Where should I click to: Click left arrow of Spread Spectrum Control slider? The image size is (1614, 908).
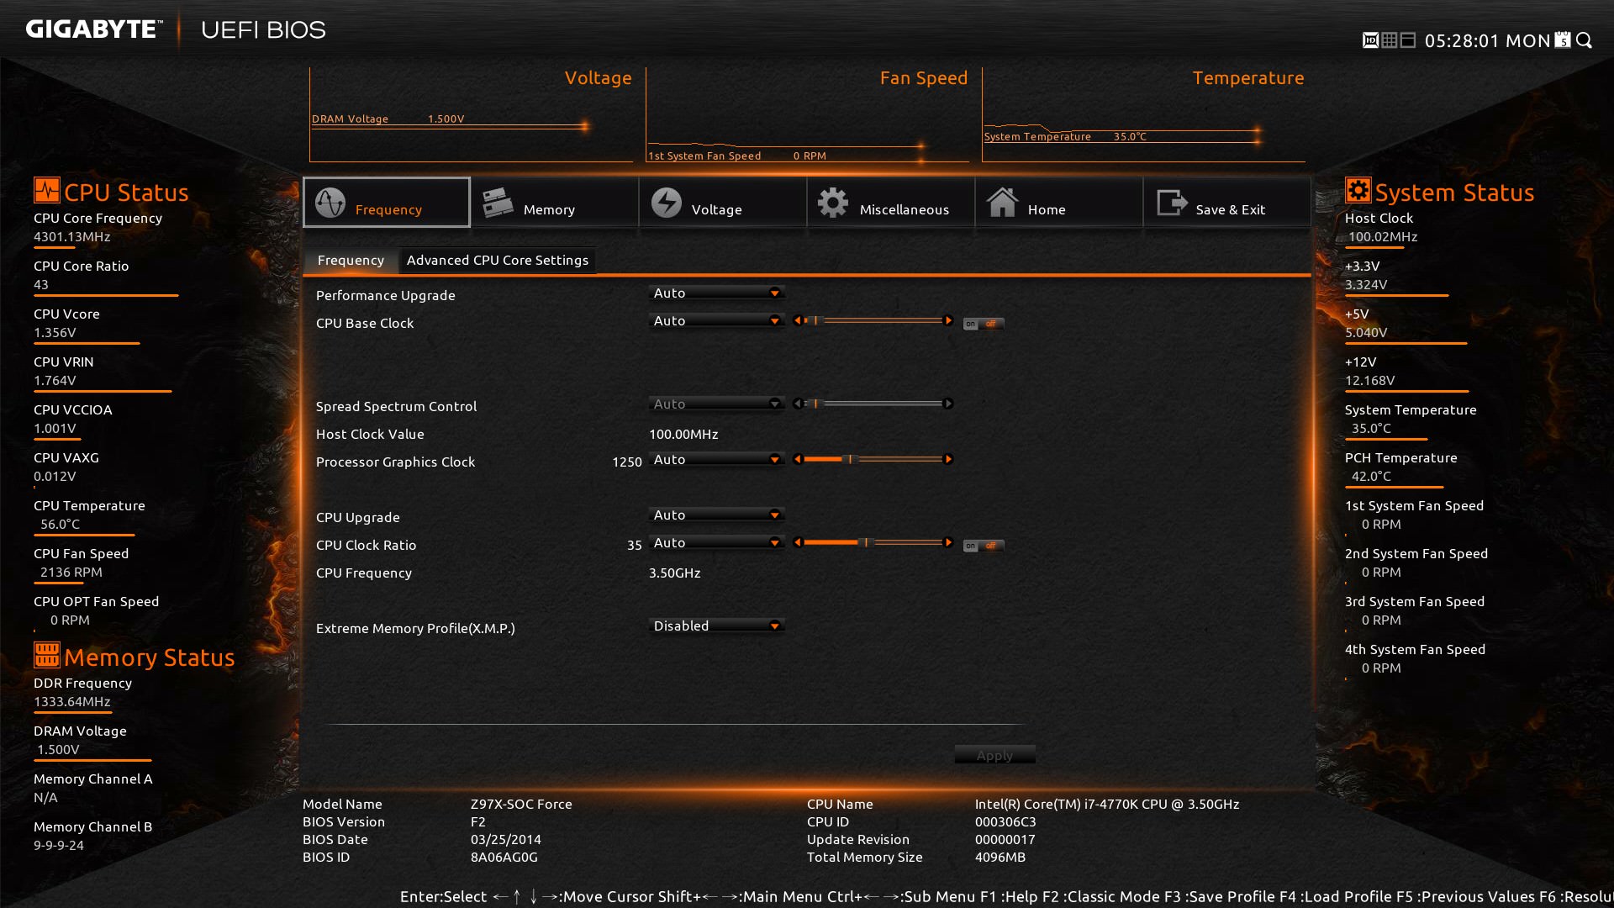click(798, 404)
